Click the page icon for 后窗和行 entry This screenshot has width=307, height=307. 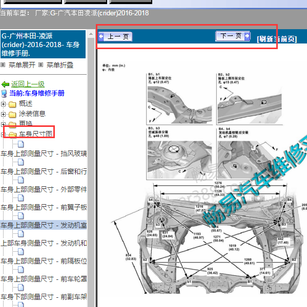21,162
